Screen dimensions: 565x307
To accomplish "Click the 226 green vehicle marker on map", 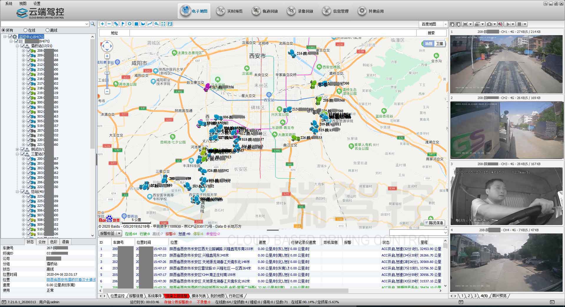I will point(295,137).
